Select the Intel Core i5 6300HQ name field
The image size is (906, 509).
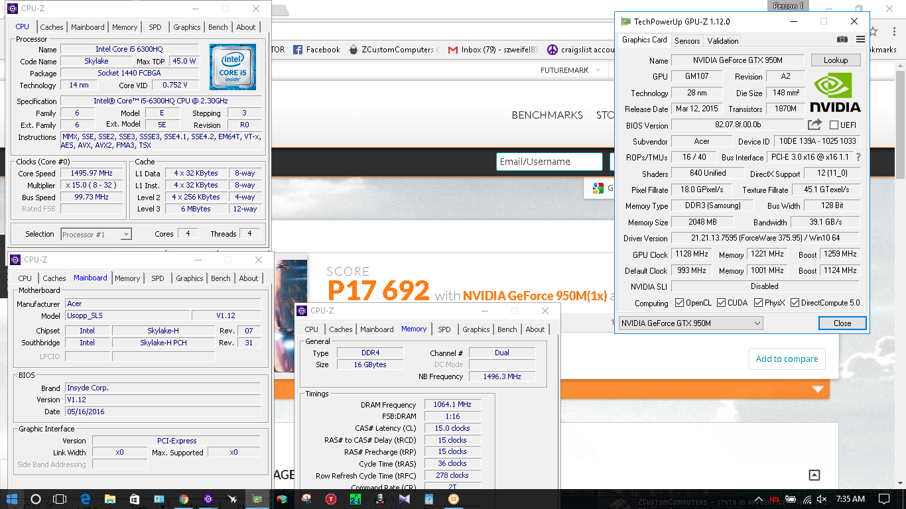130,49
